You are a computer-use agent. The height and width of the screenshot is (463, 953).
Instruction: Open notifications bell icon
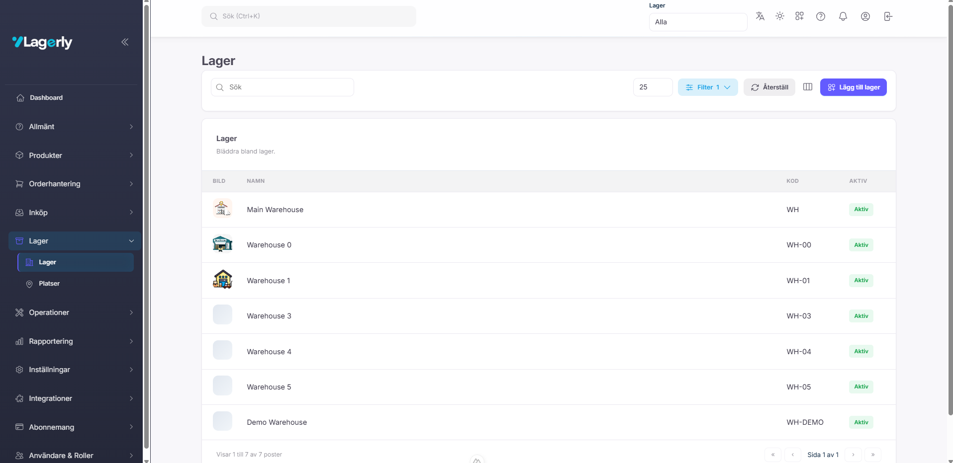(843, 16)
